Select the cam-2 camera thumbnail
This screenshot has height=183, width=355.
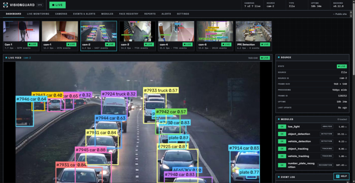[x=99, y=36]
